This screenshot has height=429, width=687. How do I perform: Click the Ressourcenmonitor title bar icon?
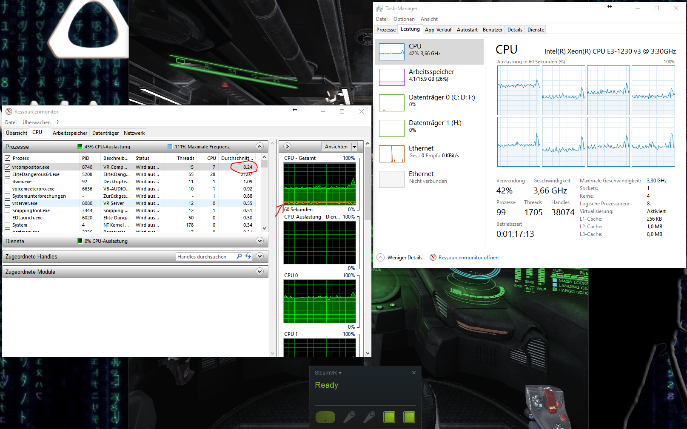click(x=9, y=111)
